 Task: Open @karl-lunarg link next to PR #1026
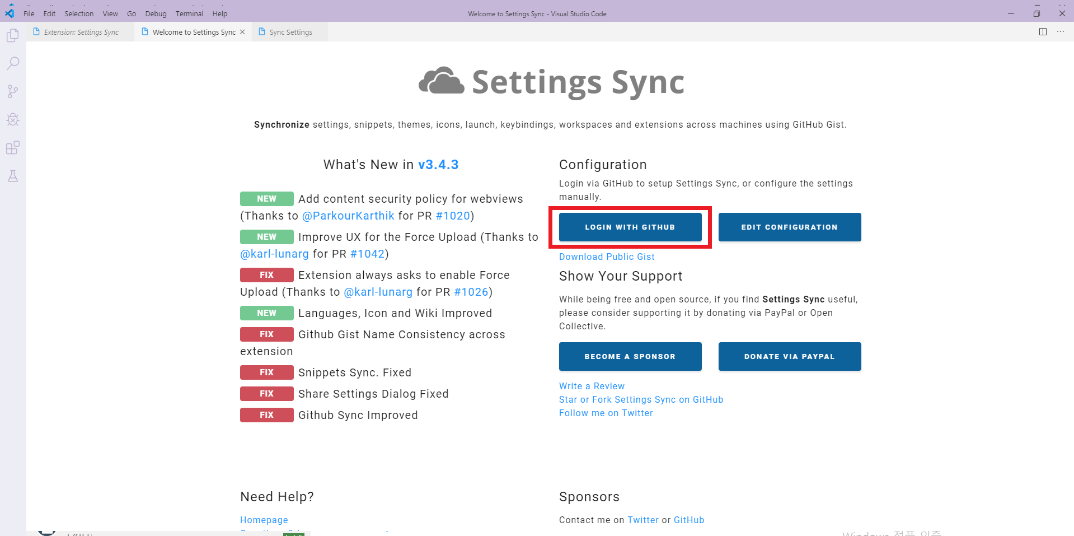pyautogui.click(x=378, y=292)
